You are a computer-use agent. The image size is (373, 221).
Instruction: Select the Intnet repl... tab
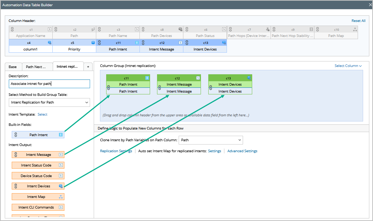pos(67,66)
